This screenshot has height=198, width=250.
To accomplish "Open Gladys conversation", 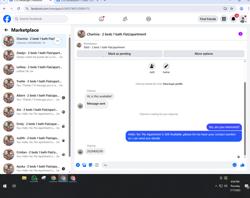I will (34, 55).
